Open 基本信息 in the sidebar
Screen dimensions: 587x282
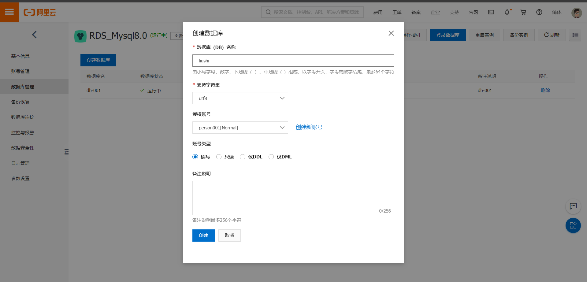pos(20,56)
